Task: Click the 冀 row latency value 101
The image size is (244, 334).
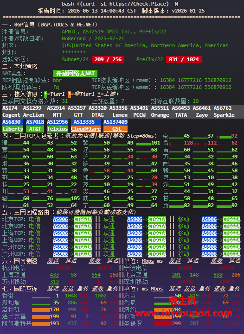Action: pyautogui.click(x=155, y=143)
